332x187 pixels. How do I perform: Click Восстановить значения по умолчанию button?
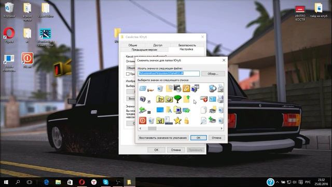163,138
